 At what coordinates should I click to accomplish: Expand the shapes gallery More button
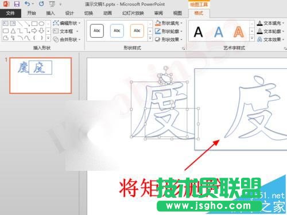coord(48,38)
